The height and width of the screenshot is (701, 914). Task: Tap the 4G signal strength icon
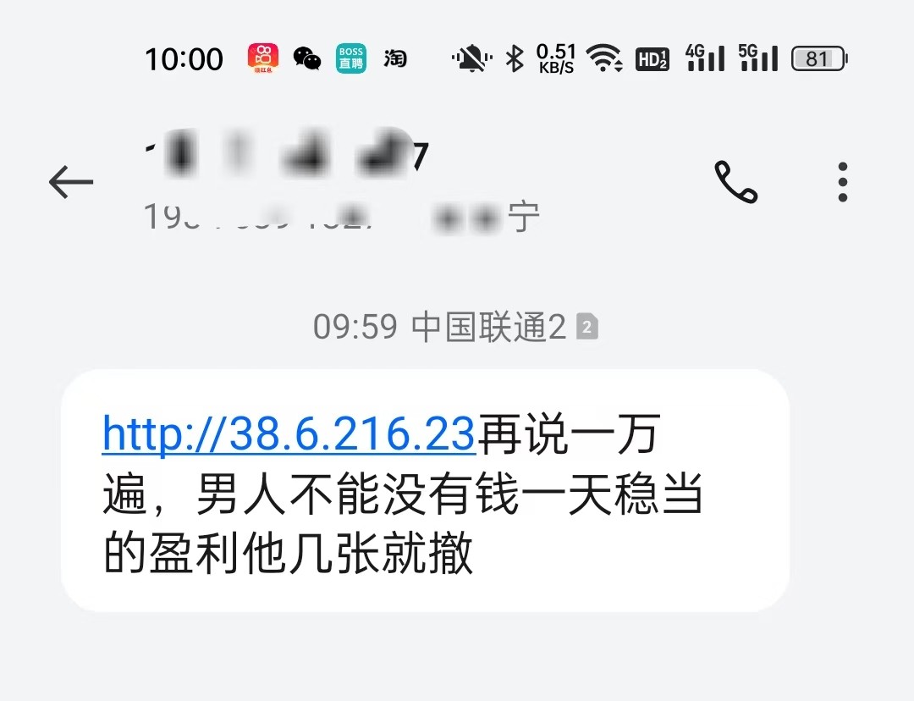(x=705, y=58)
